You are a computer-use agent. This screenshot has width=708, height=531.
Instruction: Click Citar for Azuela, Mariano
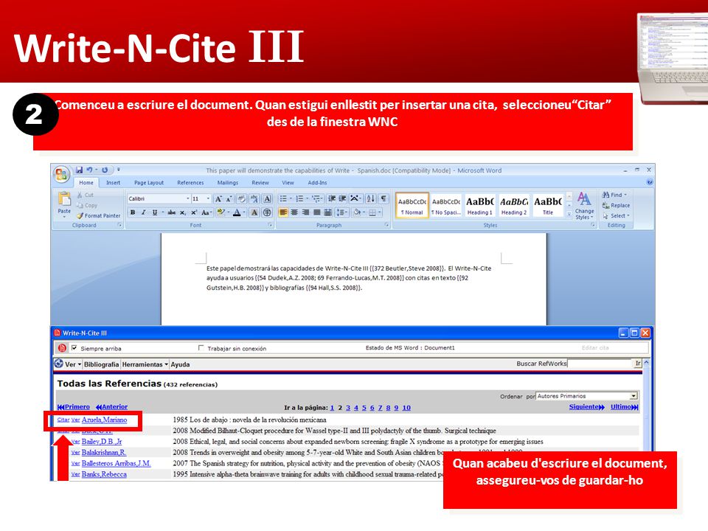tap(63, 420)
